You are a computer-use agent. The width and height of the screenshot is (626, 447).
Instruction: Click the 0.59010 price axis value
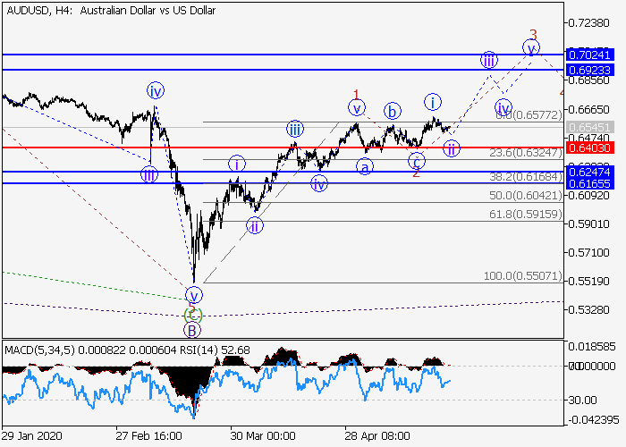pos(588,223)
